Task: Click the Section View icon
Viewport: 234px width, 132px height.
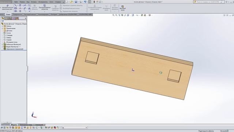Action: (122, 15)
